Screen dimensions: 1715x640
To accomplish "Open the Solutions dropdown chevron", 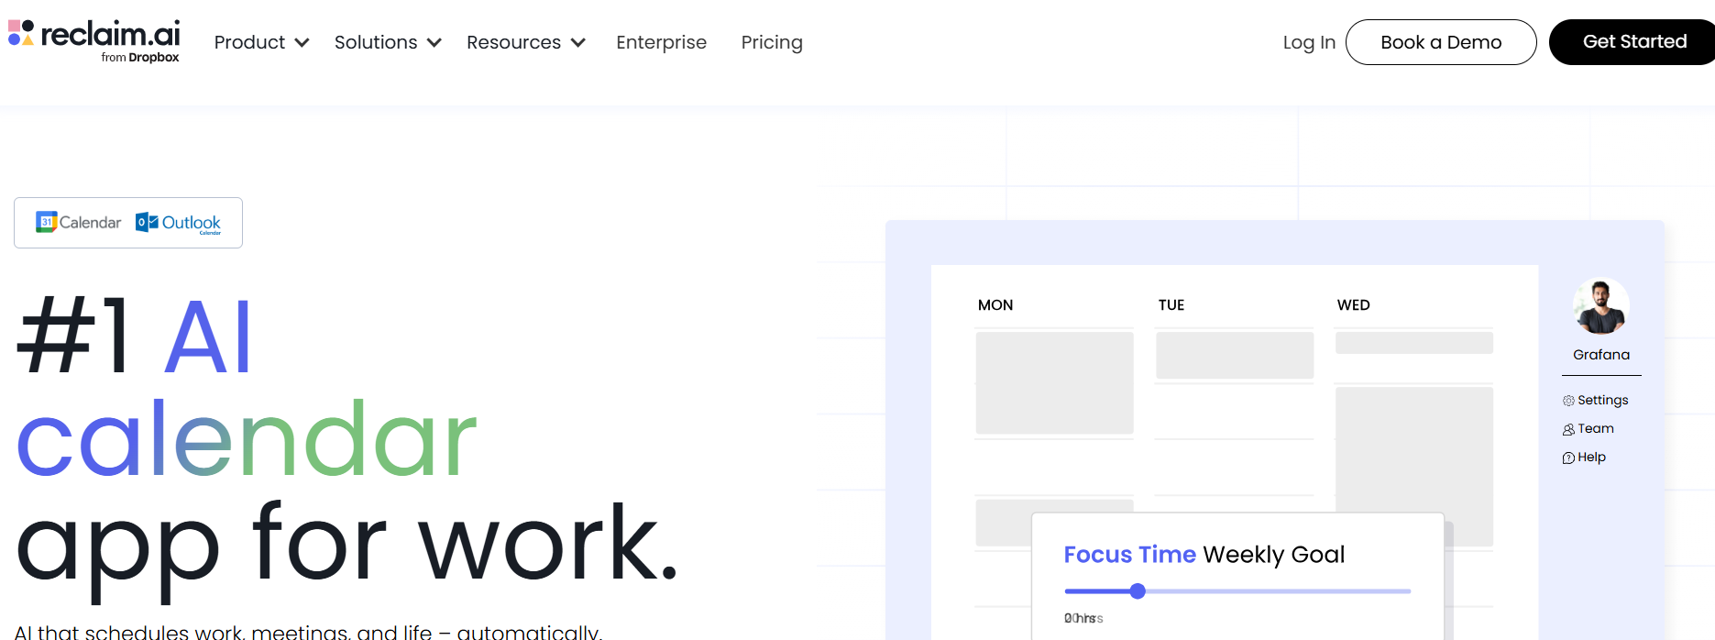I will (434, 42).
